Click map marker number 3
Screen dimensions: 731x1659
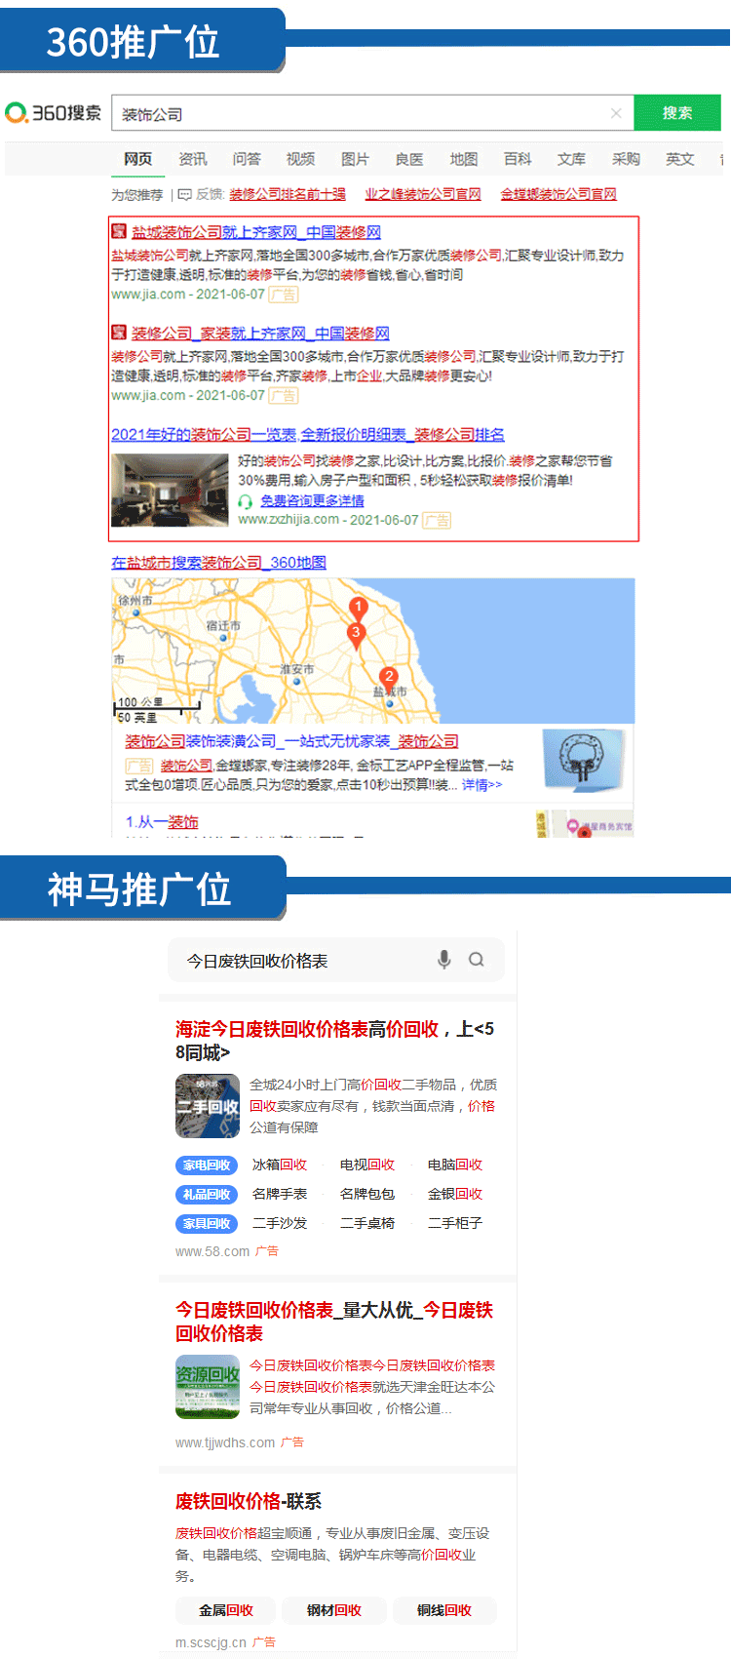pyautogui.click(x=356, y=634)
